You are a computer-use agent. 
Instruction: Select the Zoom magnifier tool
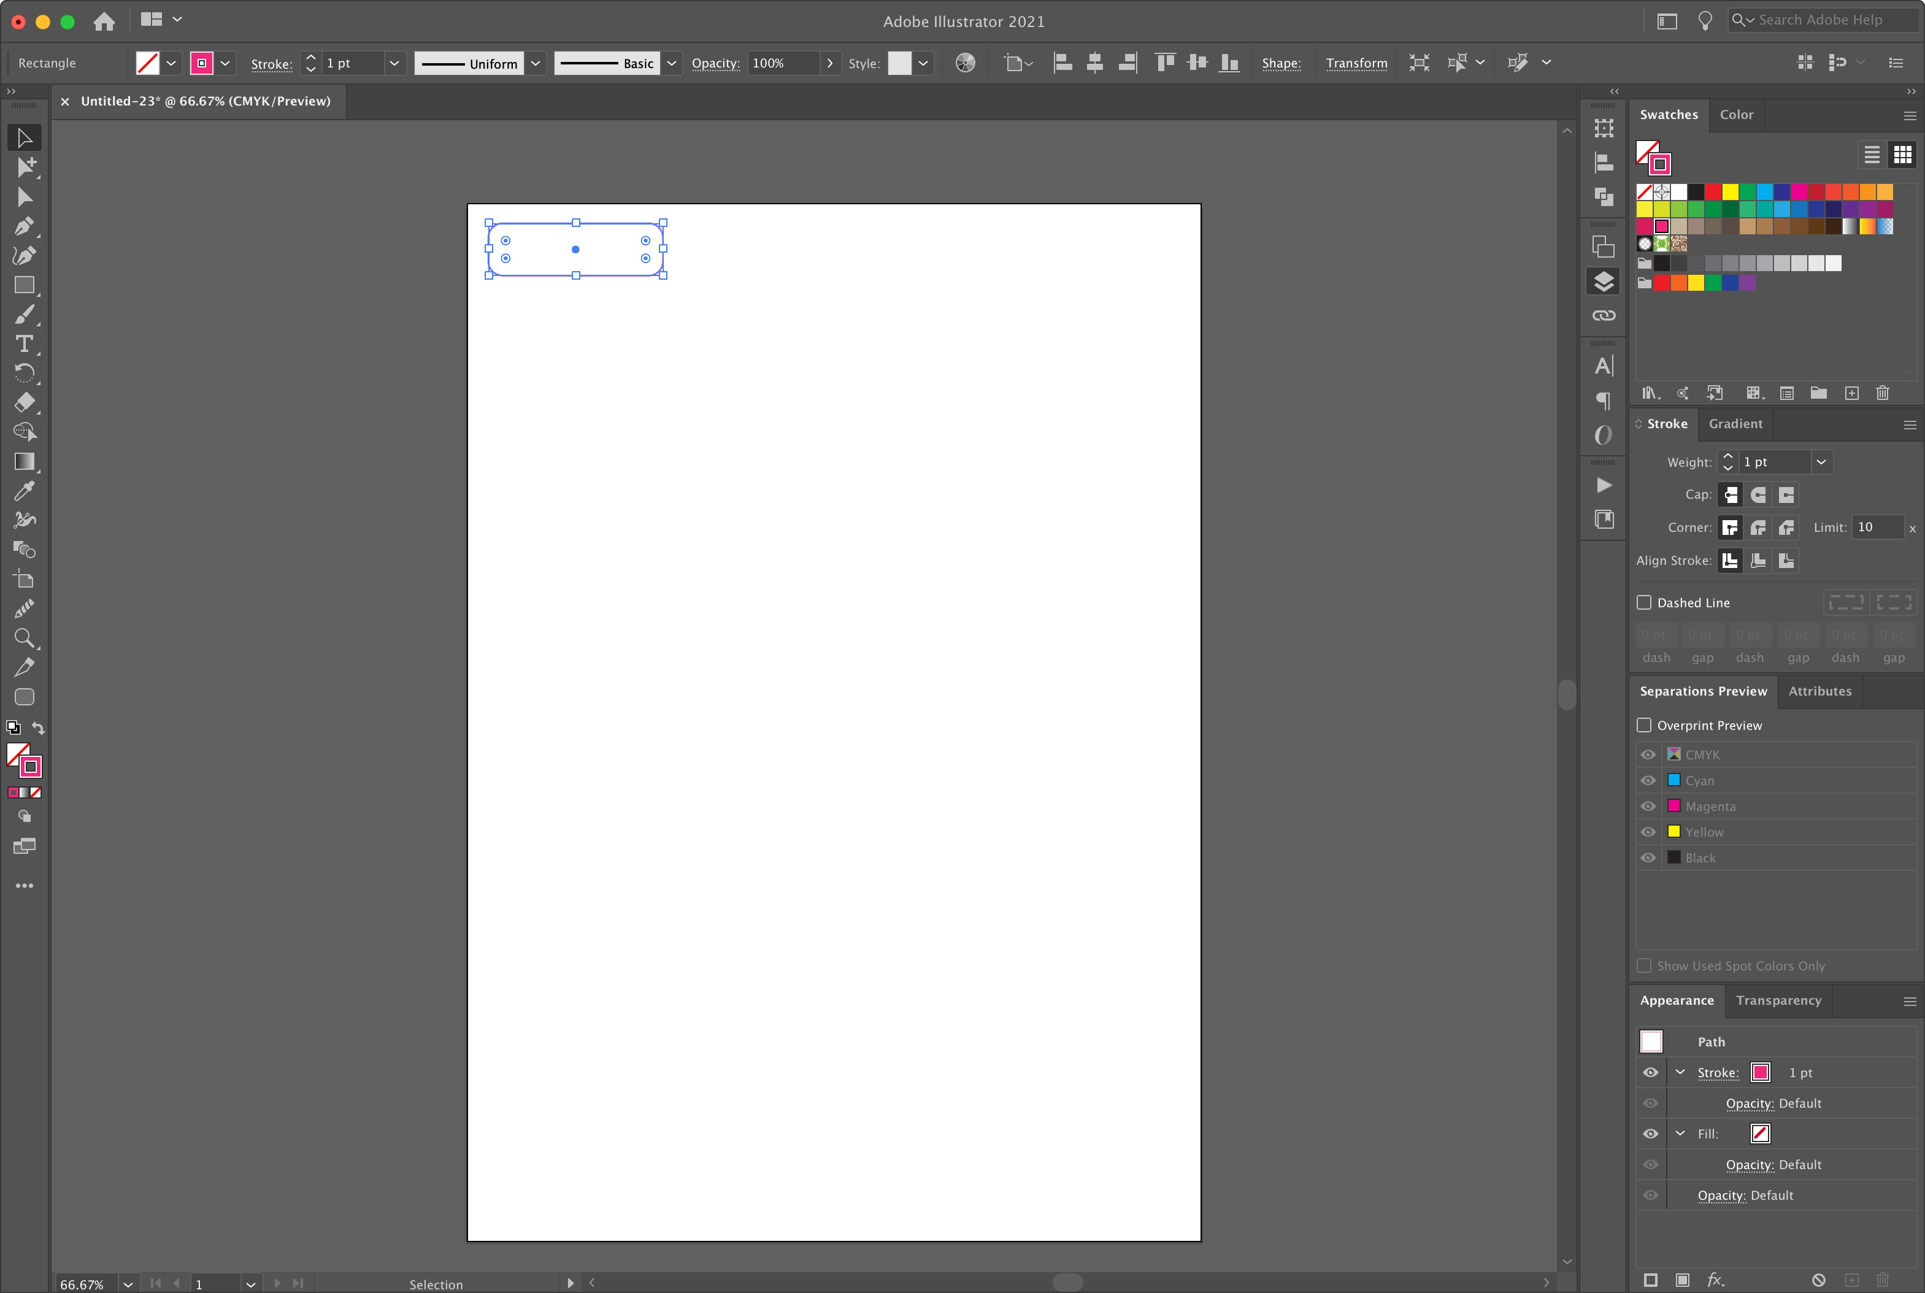point(24,637)
